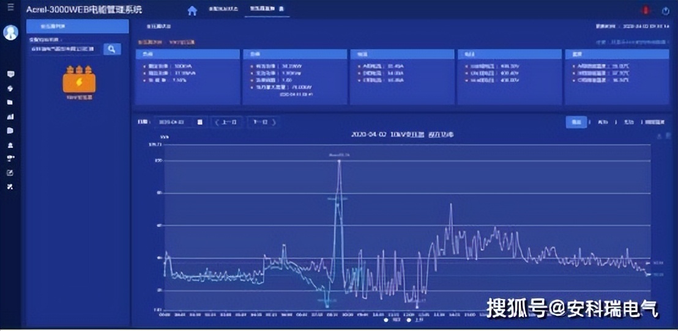Go to the next day (下一日)
Image resolution: width=678 pixels, height=331 pixels.
[x=263, y=122]
